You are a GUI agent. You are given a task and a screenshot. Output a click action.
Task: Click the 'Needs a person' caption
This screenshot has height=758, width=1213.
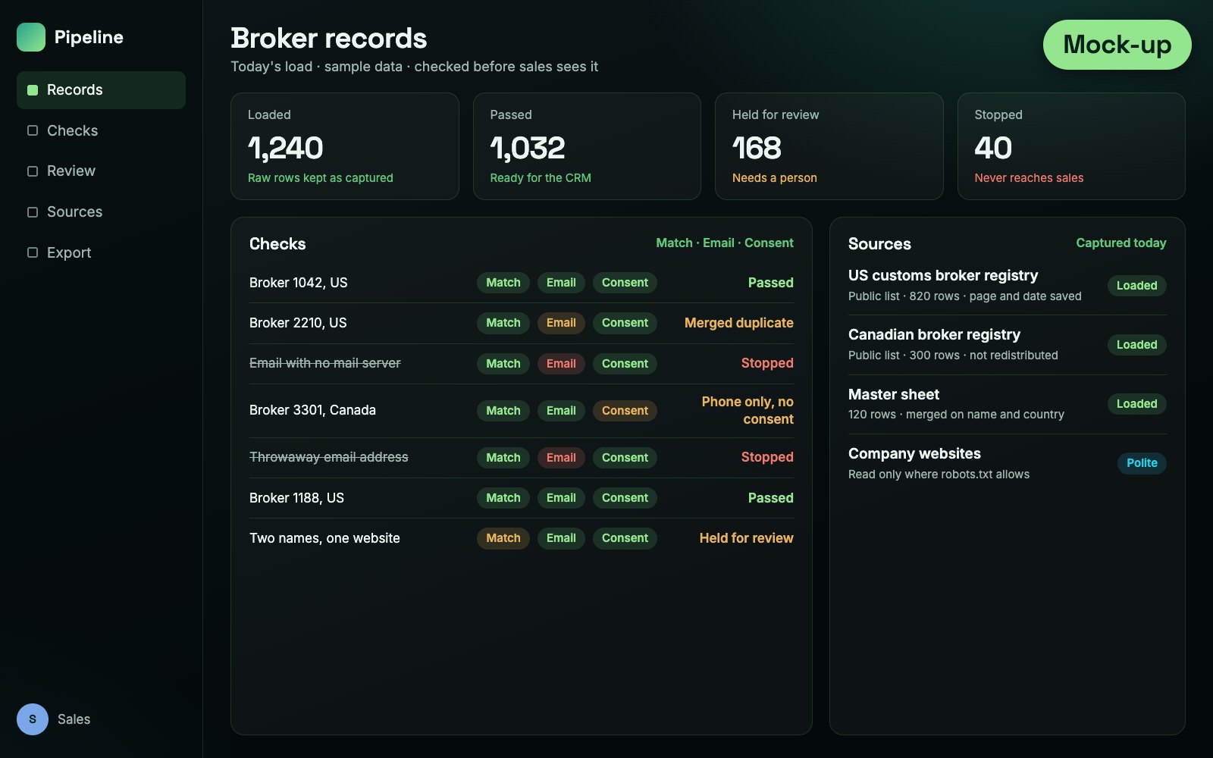click(775, 178)
